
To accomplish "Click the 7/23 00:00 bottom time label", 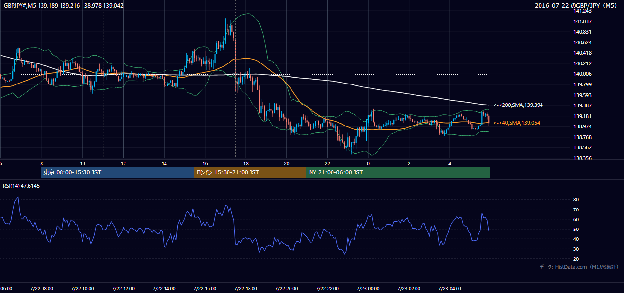I will [368, 289].
